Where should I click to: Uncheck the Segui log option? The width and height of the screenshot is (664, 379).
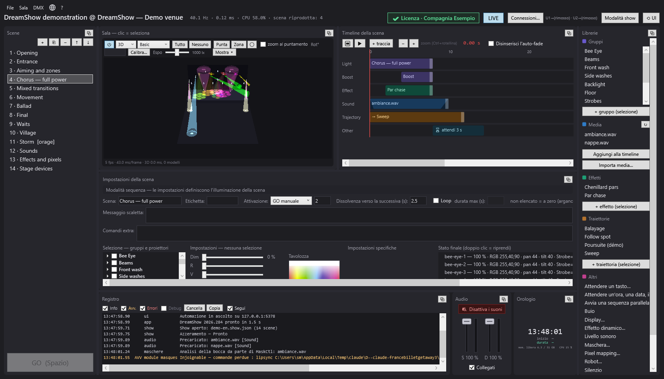click(230, 308)
